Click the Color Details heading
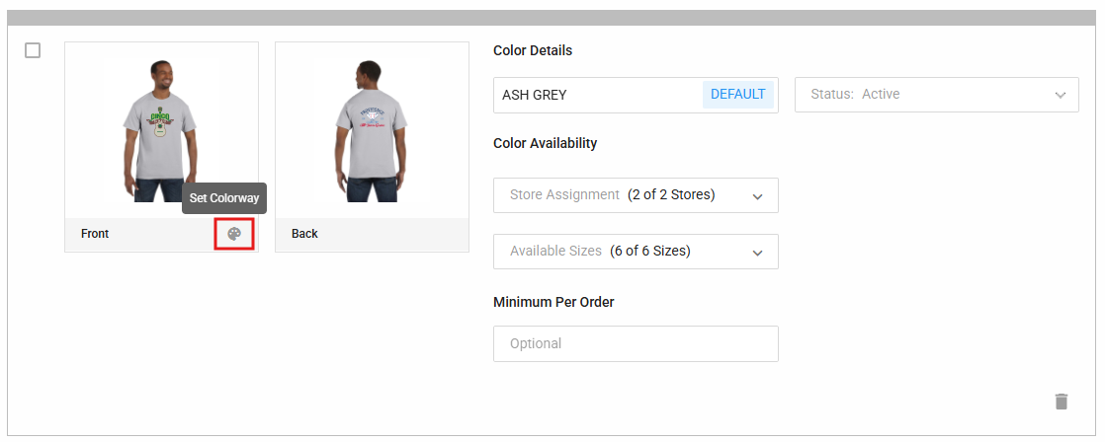1105x442 pixels. pos(532,50)
